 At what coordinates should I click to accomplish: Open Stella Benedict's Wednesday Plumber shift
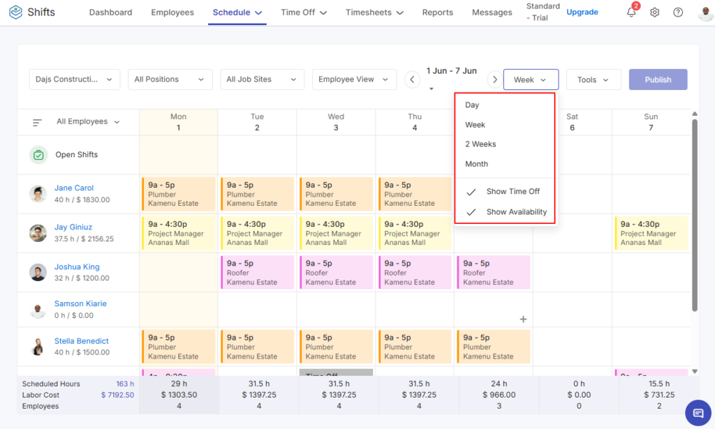coord(337,347)
